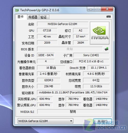Click the pixel fillrate 2.4 G 像素/秒
128x133 pixels.
tap(49, 74)
